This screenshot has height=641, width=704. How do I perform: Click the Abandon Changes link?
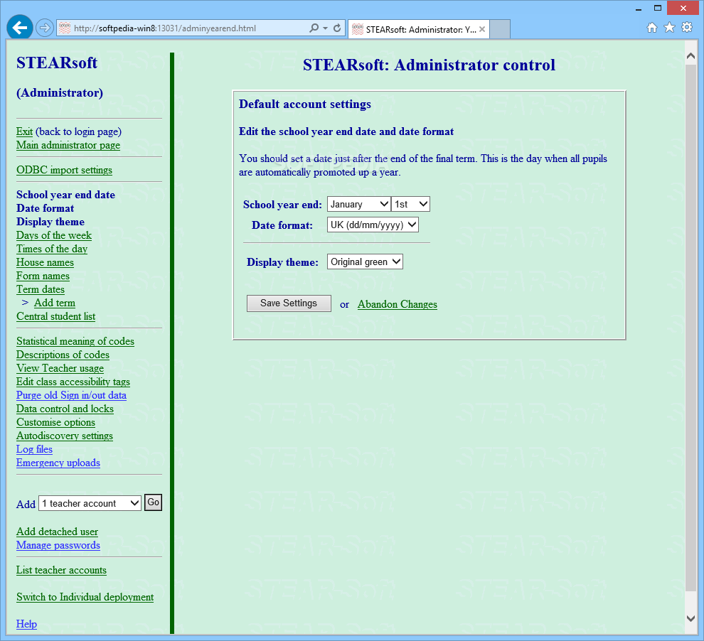pyautogui.click(x=397, y=304)
